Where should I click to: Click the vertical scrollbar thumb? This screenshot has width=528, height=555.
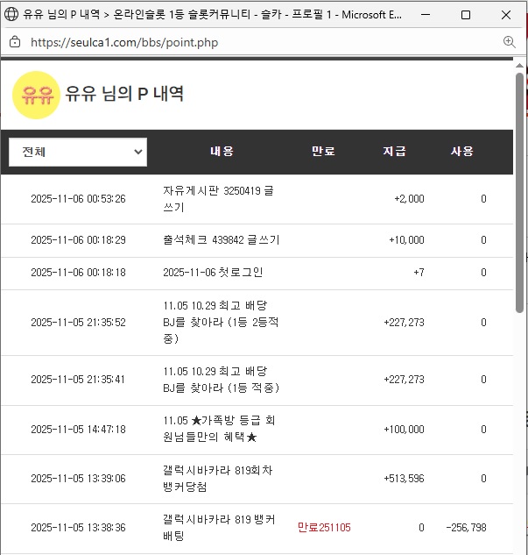click(x=520, y=193)
